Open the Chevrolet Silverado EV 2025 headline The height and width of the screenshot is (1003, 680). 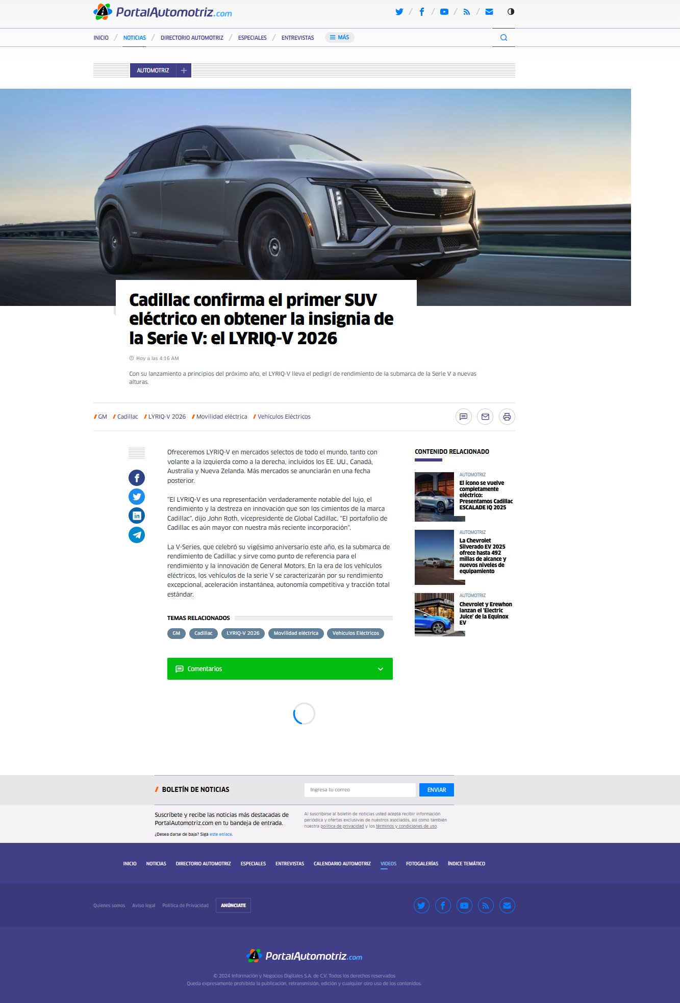[x=483, y=556]
